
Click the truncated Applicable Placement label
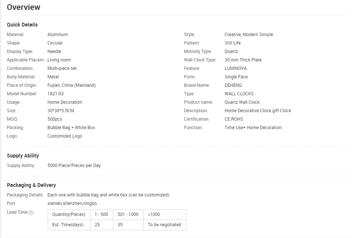point(27,60)
